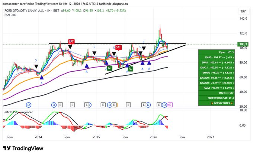Click the 120,0 price axis label
This screenshot has width=253, height=156.
(243, 33)
